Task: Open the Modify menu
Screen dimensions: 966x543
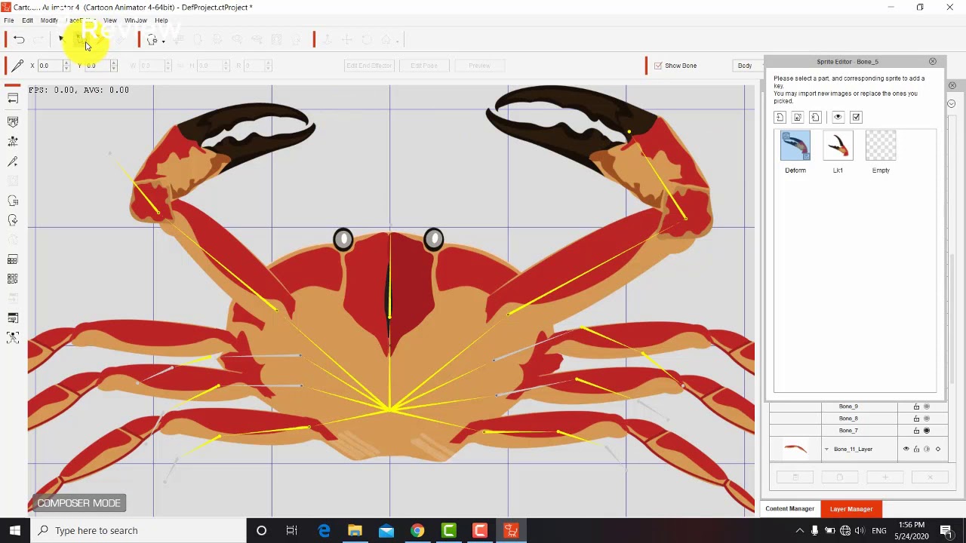Action: pos(49,20)
